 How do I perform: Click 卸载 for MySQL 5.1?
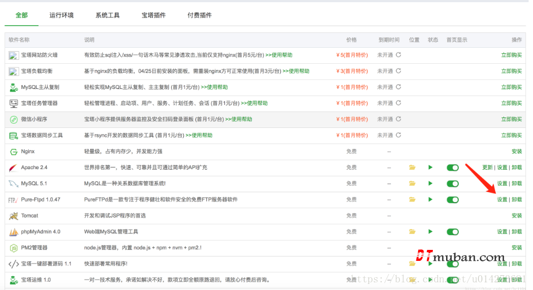coord(516,183)
